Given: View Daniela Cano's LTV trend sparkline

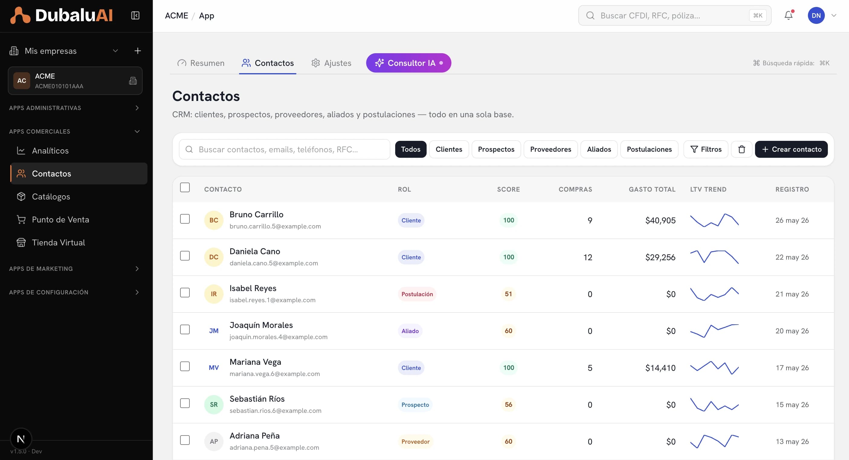Looking at the screenshot, I should (x=714, y=257).
